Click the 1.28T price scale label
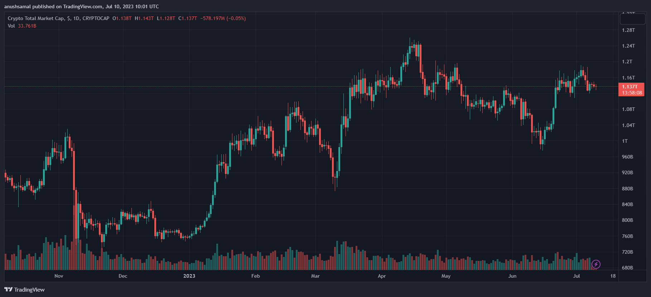651x297 pixels. point(628,30)
